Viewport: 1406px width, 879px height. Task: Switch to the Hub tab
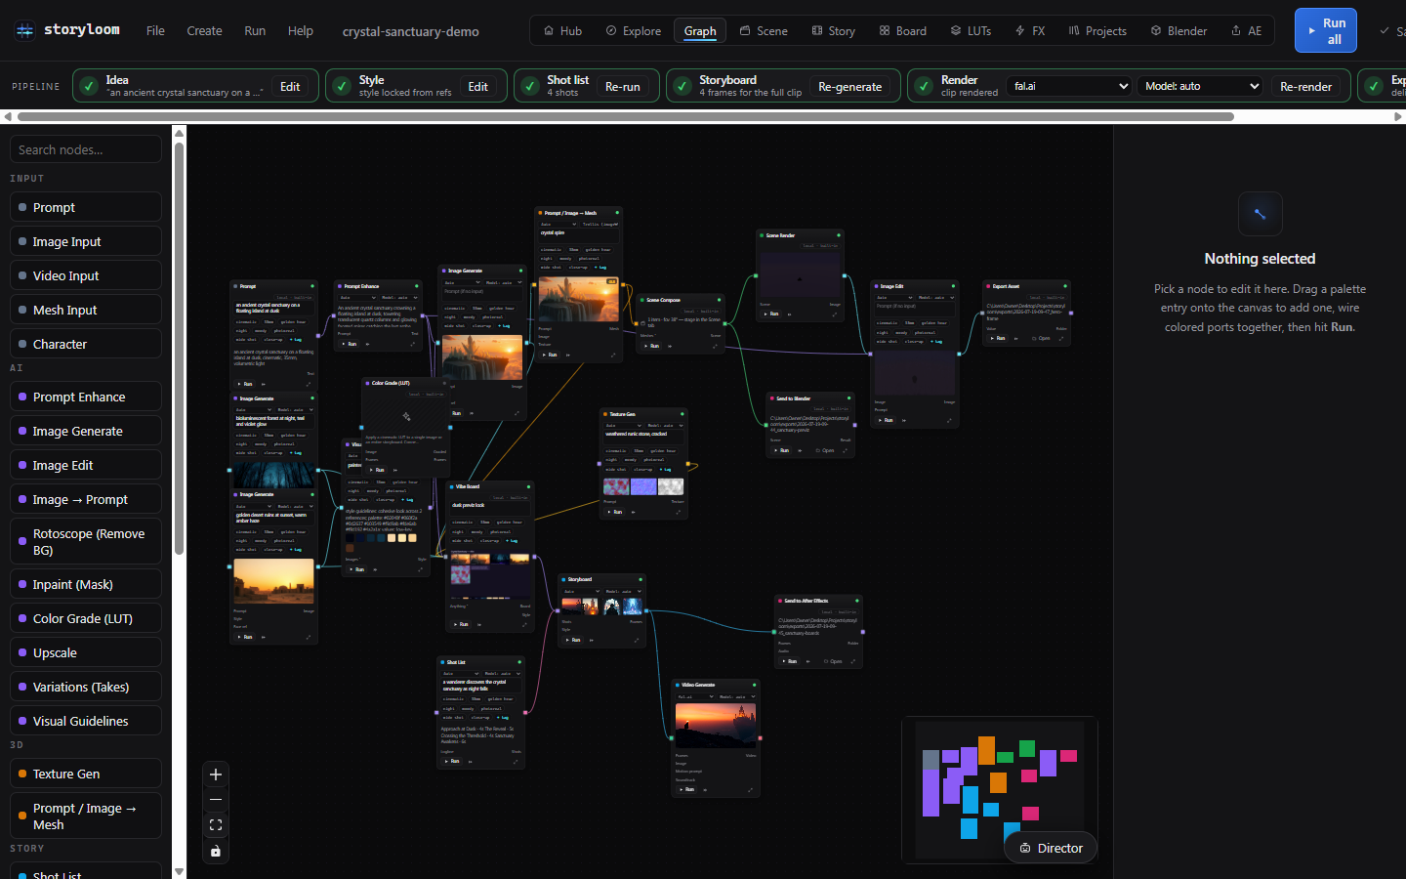(562, 30)
